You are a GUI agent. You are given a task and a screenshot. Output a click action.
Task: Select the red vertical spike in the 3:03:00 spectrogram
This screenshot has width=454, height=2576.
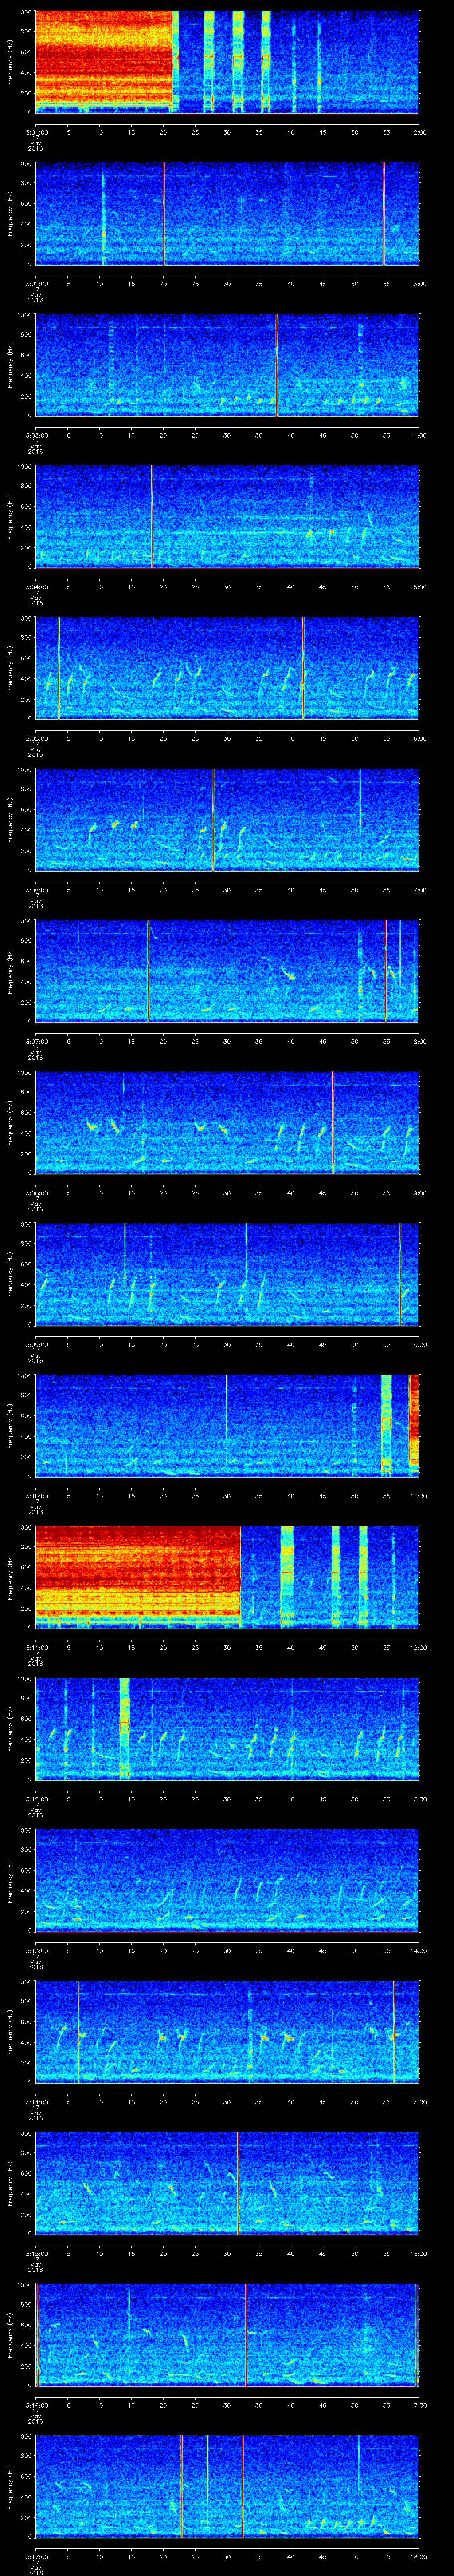click(x=276, y=365)
